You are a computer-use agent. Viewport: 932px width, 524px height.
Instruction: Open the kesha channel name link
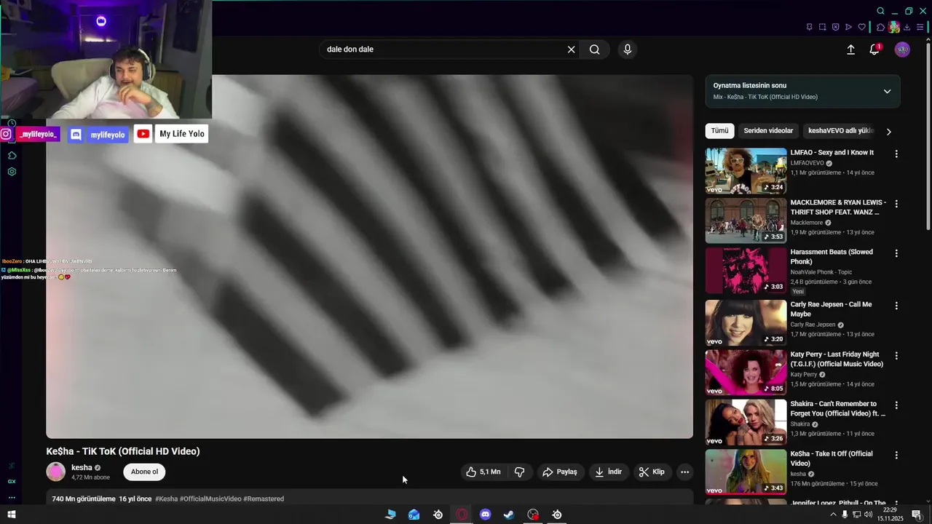[x=82, y=467]
